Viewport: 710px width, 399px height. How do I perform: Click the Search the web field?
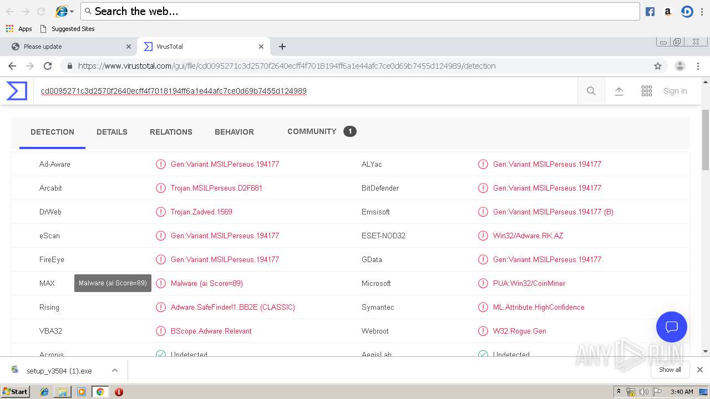pyautogui.click(x=360, y=11)
